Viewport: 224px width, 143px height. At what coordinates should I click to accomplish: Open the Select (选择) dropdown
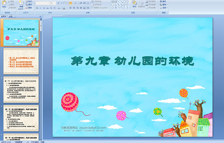(164, 8)
